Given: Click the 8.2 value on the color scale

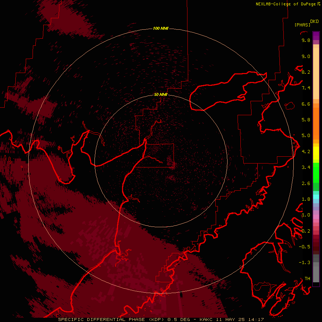Looking at the screenshot, I should 306,72.
